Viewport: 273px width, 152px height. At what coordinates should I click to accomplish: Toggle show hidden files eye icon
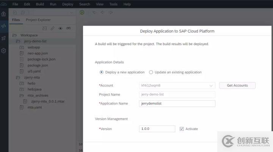[60, 28]
